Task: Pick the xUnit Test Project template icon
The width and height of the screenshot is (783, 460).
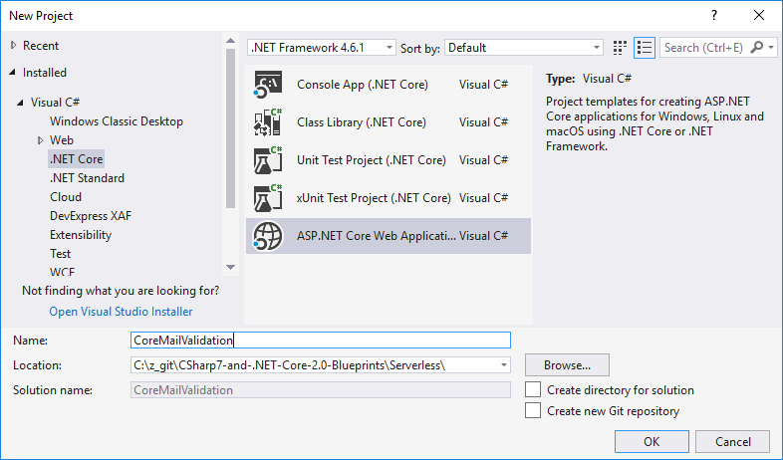Action: pyautogui.click(x=268, y=198)
